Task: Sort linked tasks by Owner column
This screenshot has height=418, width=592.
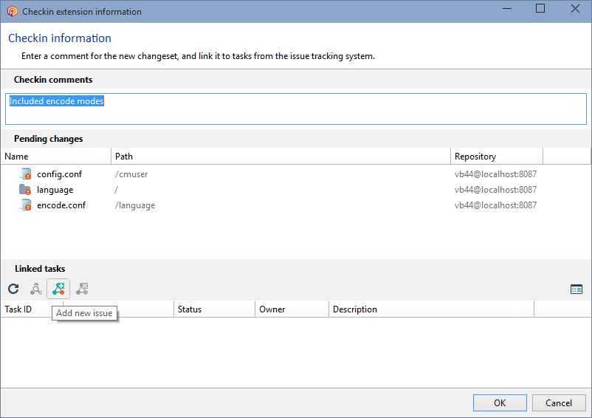Action: click(x=292, y=309)
